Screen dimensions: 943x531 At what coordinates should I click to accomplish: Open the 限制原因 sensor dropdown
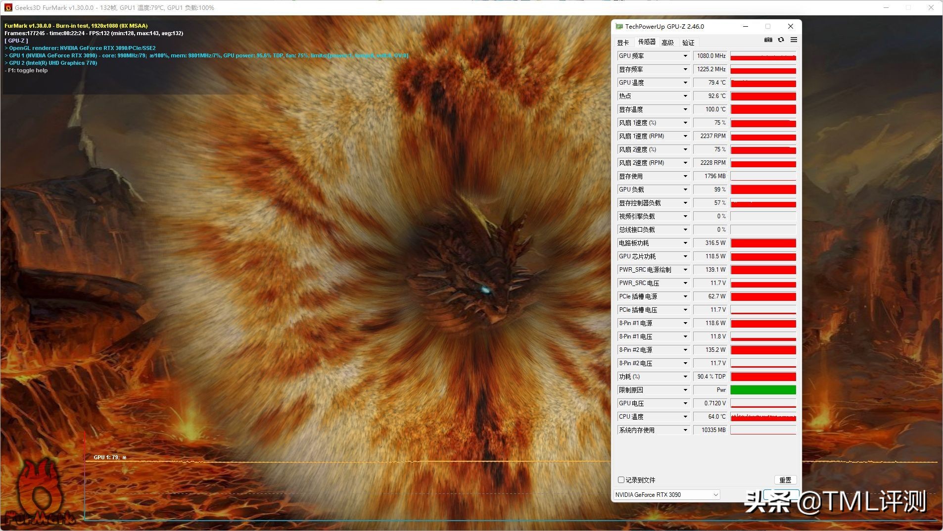pyautogui.click(x=685, y=390)
